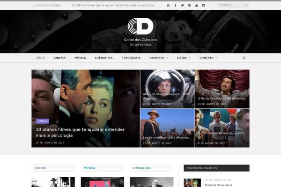Screen dimensions: 281x187
Task: Open the Twitter profile icon
Action: coord(183,5)
